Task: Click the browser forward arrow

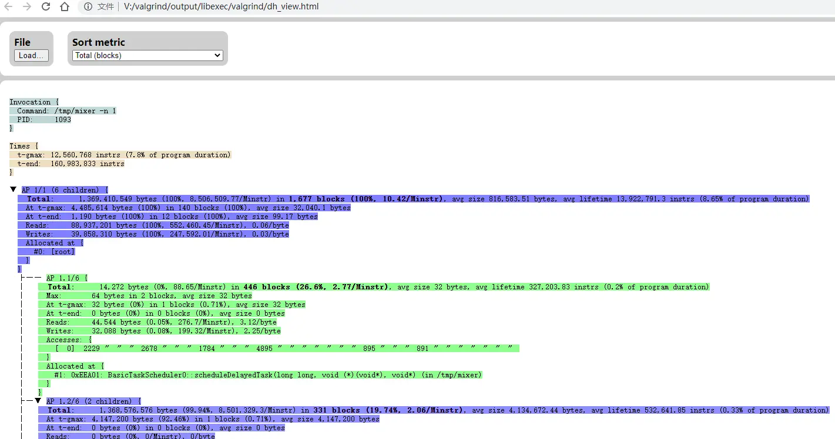Action: point(27,6)
